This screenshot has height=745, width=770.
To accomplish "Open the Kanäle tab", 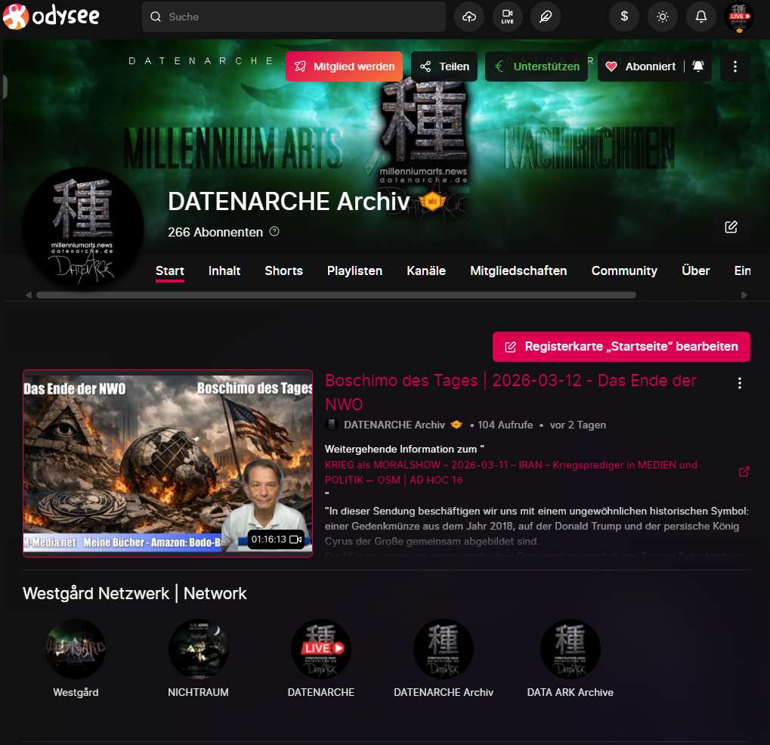I will point(426,270).
